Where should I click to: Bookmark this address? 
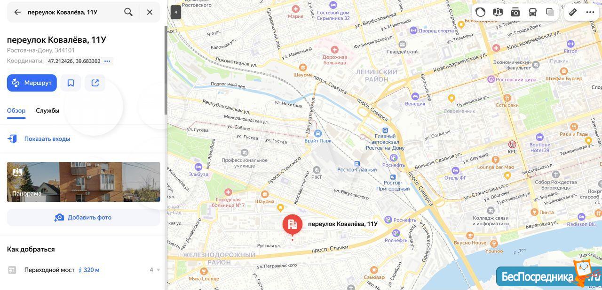71,83
